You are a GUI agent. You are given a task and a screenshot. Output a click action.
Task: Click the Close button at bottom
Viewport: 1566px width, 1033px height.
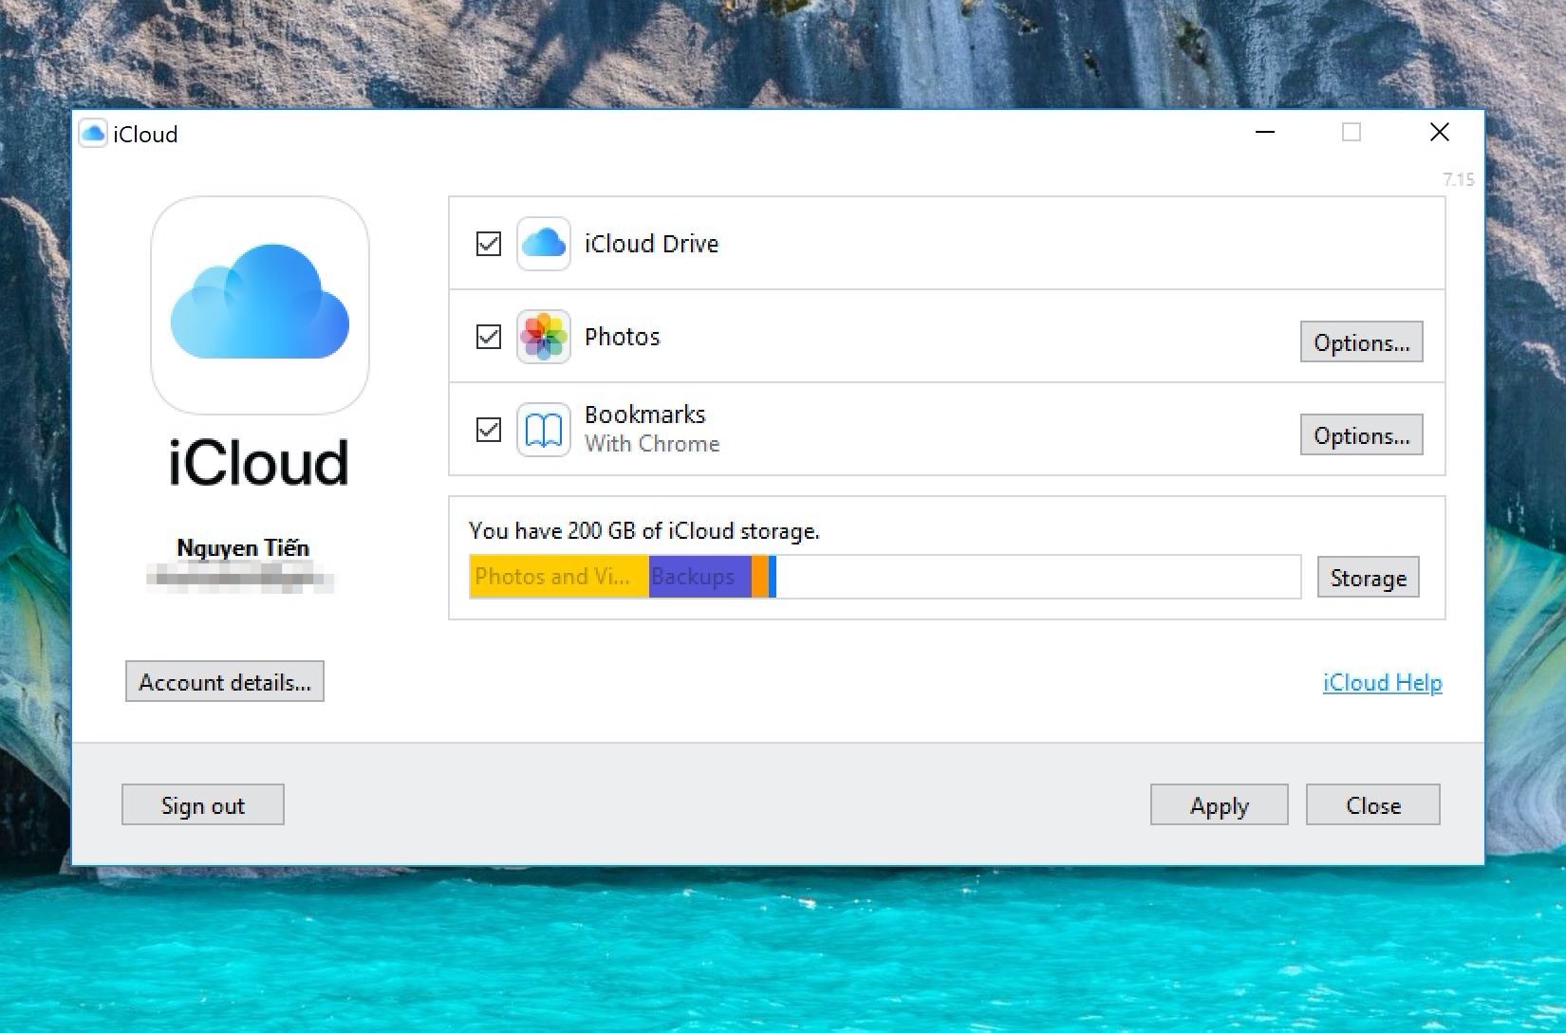click(1373, 805)
